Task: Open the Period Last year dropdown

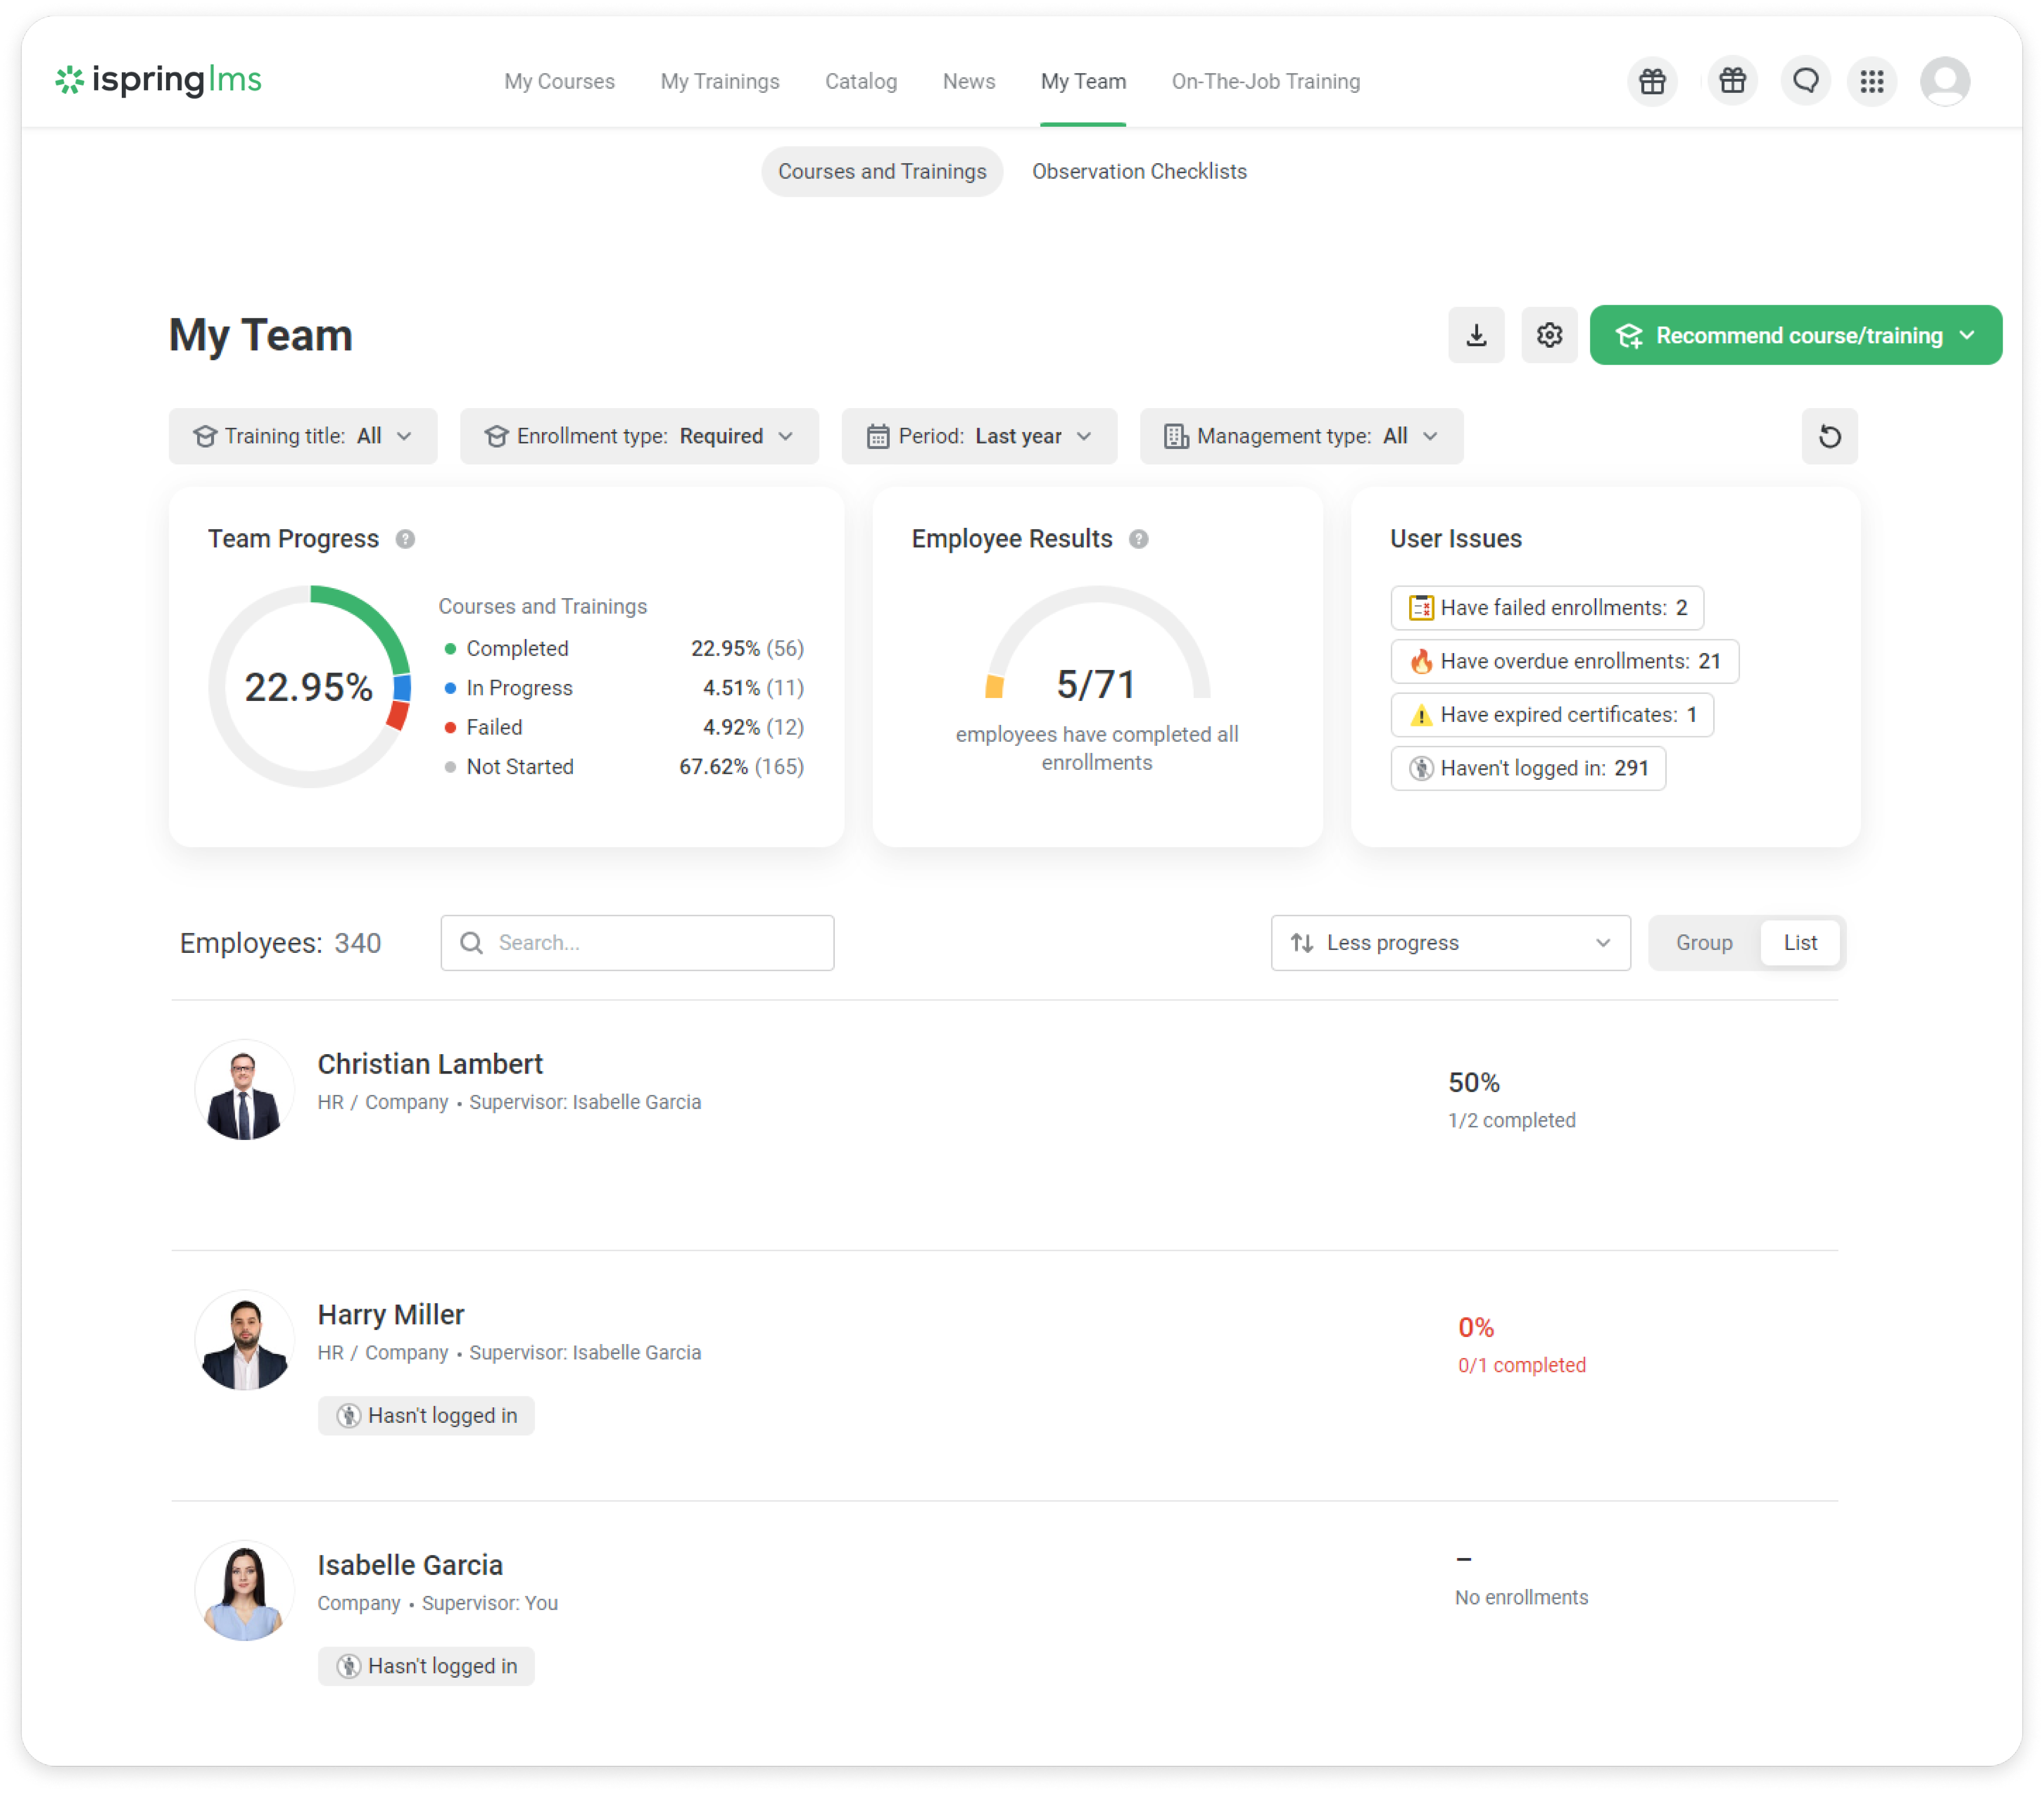Action: click(979, 436)
